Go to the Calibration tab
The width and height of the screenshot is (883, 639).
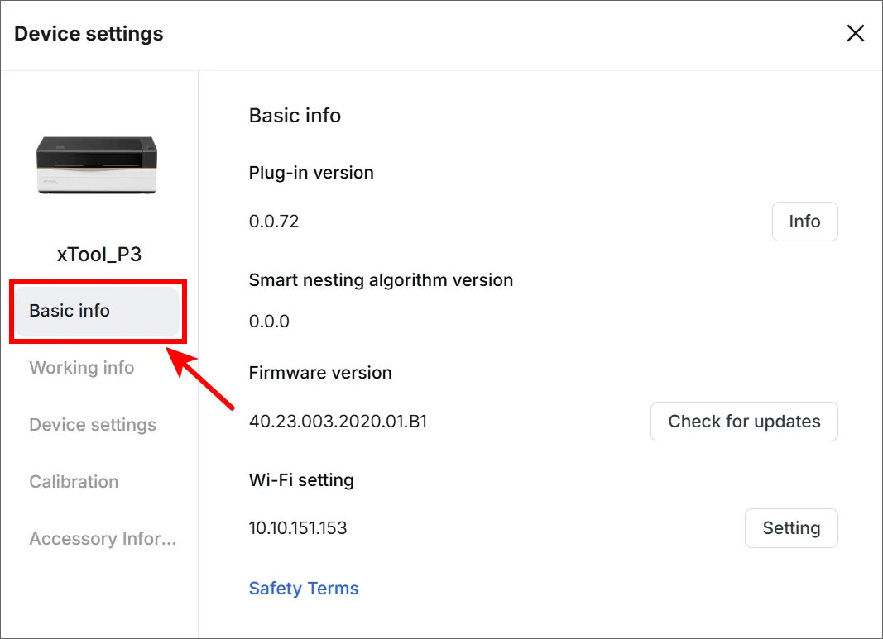point(74,481)
